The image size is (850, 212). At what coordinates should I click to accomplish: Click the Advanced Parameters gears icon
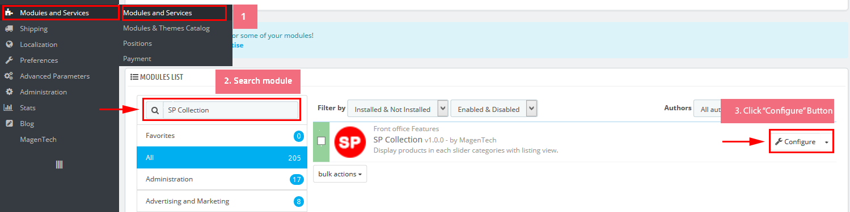pyautogui.click(x=9, y=76)
